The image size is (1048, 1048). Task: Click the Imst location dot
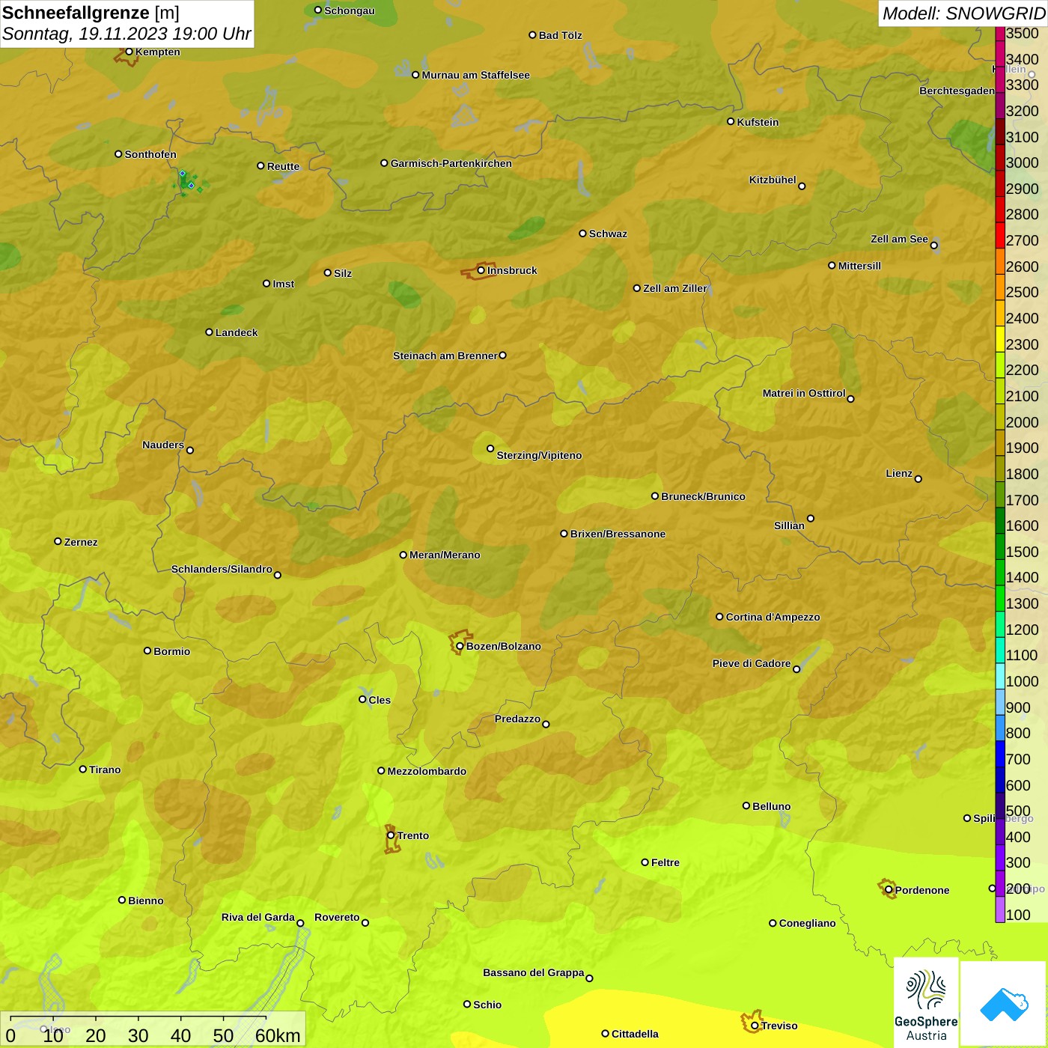266,283
